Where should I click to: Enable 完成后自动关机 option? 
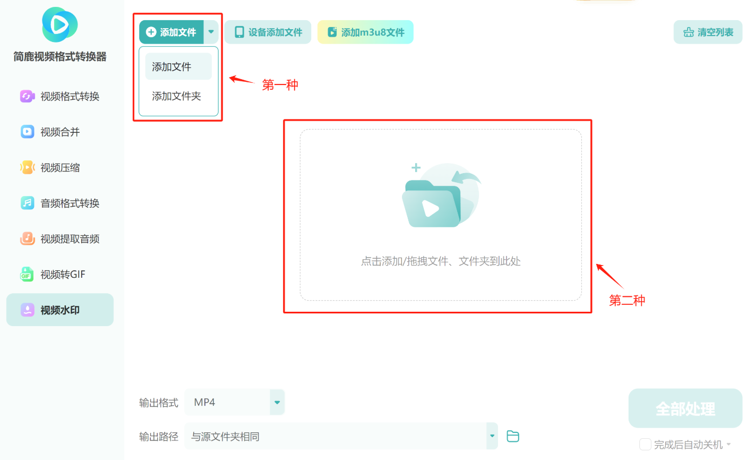point(645,444)
